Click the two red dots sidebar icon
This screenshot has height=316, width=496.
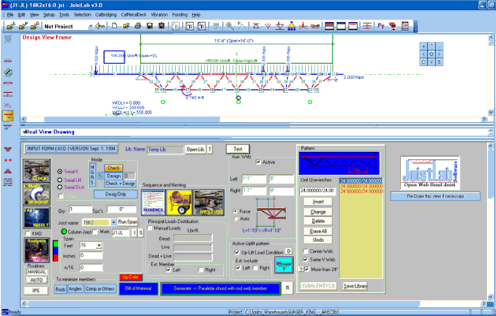point(8,160)
